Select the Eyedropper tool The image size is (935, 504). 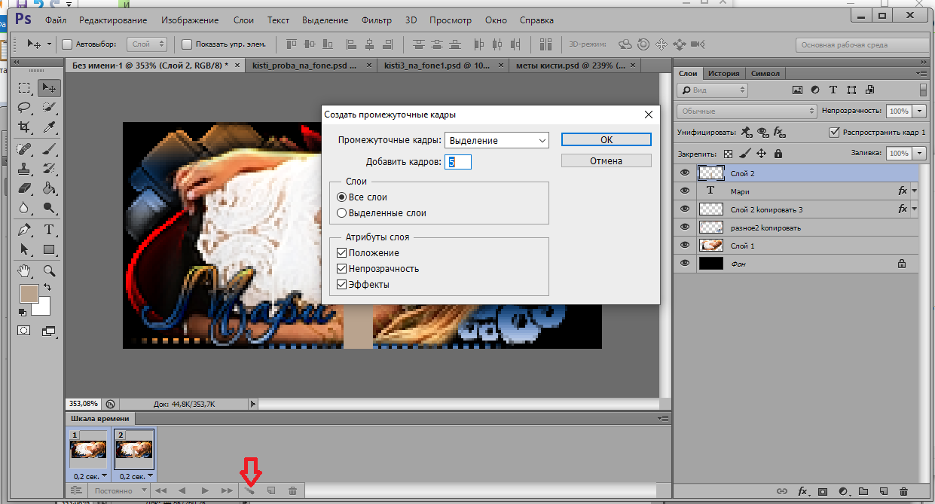click(49, 127)
